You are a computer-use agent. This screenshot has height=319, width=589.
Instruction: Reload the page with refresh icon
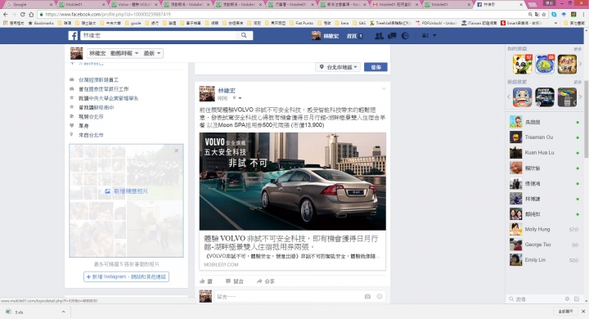tap(23, 14)
